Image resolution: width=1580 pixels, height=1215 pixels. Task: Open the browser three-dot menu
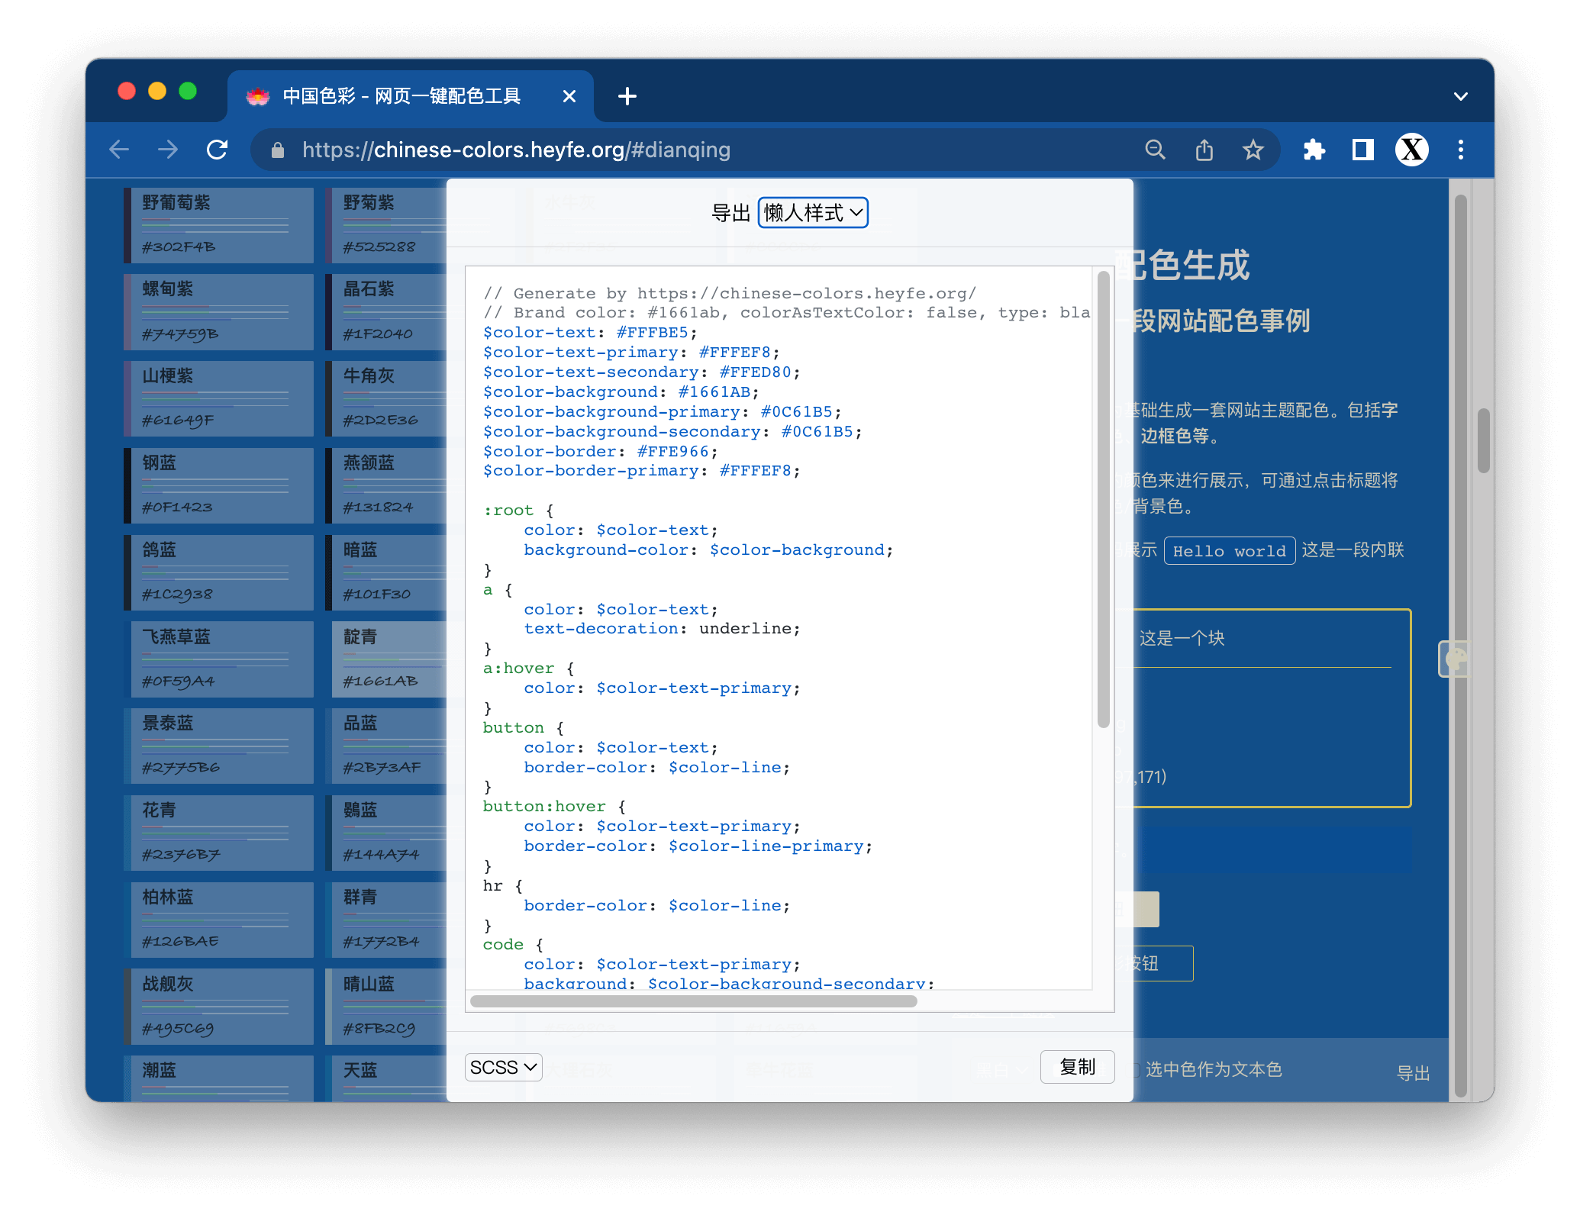(1460, 150)
